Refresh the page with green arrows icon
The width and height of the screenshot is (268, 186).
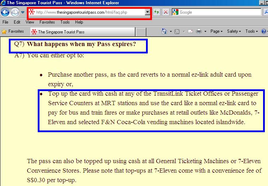tap(156, 12)
